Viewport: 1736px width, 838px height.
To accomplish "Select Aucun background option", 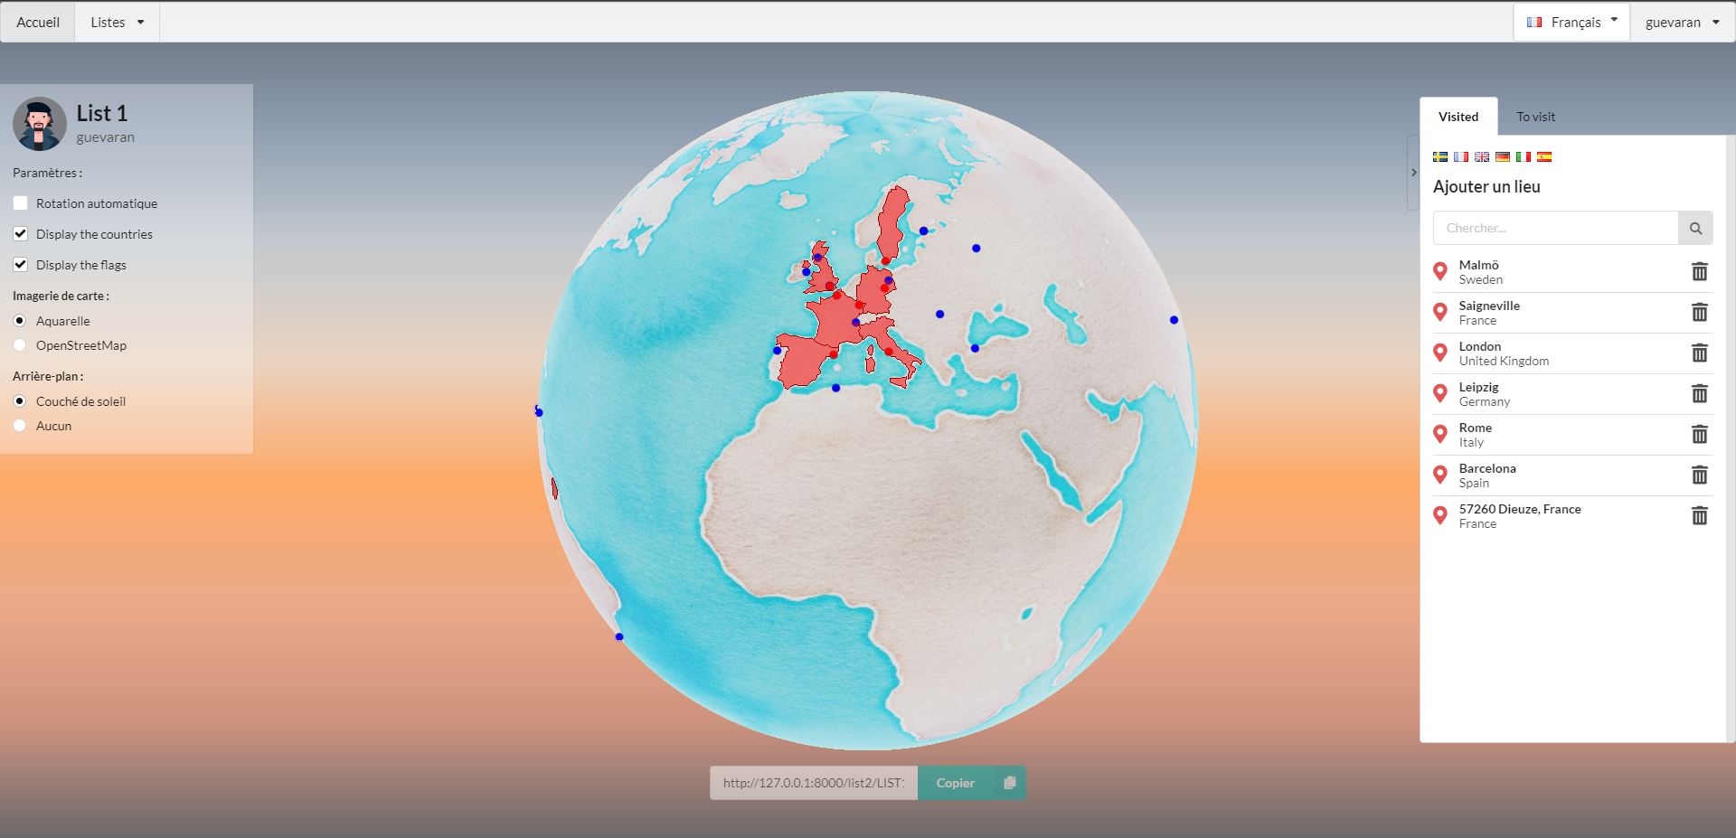I will click(x=20, y=426).
